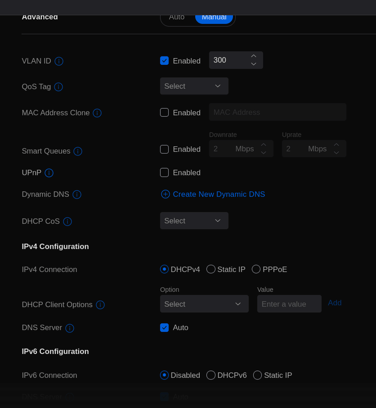Select DHCPv6 connection radio button

[x=210, y=375]
